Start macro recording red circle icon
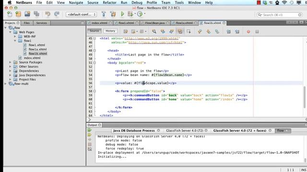307x172 pixels. click(x=248, y=32)
